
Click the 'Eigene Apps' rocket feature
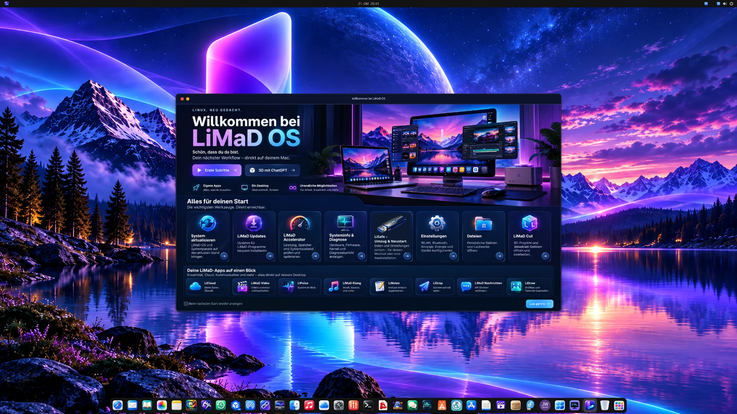(x=212, y=188)
